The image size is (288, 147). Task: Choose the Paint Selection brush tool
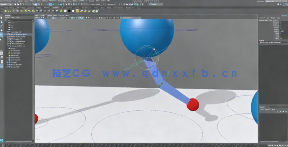coord(1,26)
